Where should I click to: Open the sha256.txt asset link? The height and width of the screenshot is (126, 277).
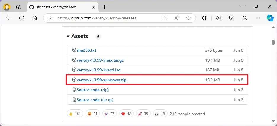click(x=86, y=50)
